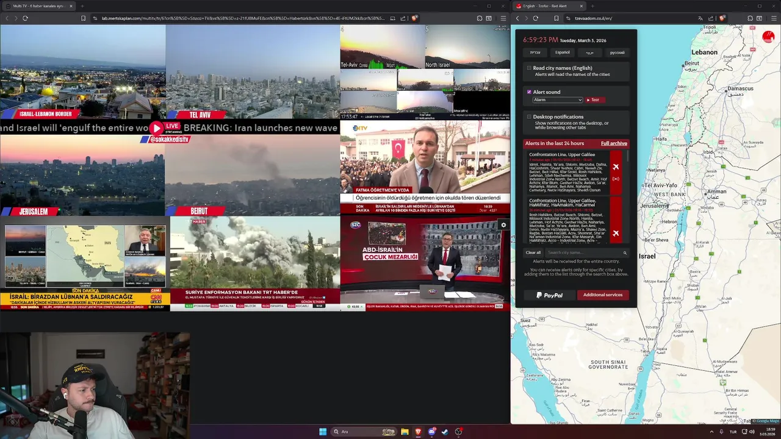Click Brave Shields icon in Red Alert window
The height and width of the screenshot is (439, 781).
[x=722, y=18]
